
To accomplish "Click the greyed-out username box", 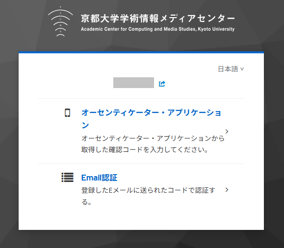I will 134,83.
